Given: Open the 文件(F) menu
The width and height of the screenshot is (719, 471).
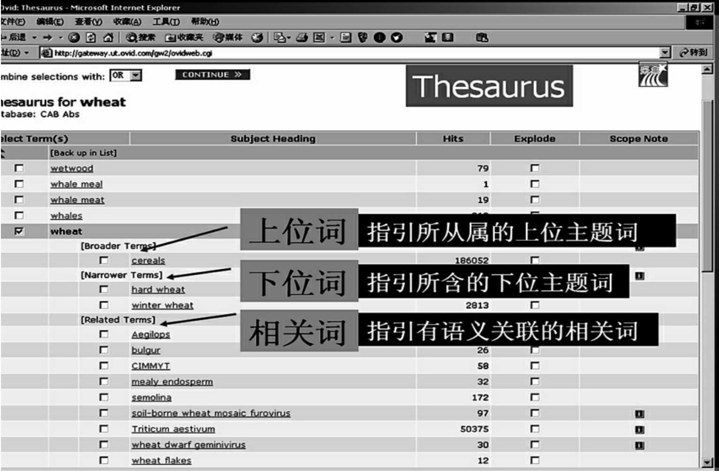Looking at the screenshot, I should tap(13, 22).
